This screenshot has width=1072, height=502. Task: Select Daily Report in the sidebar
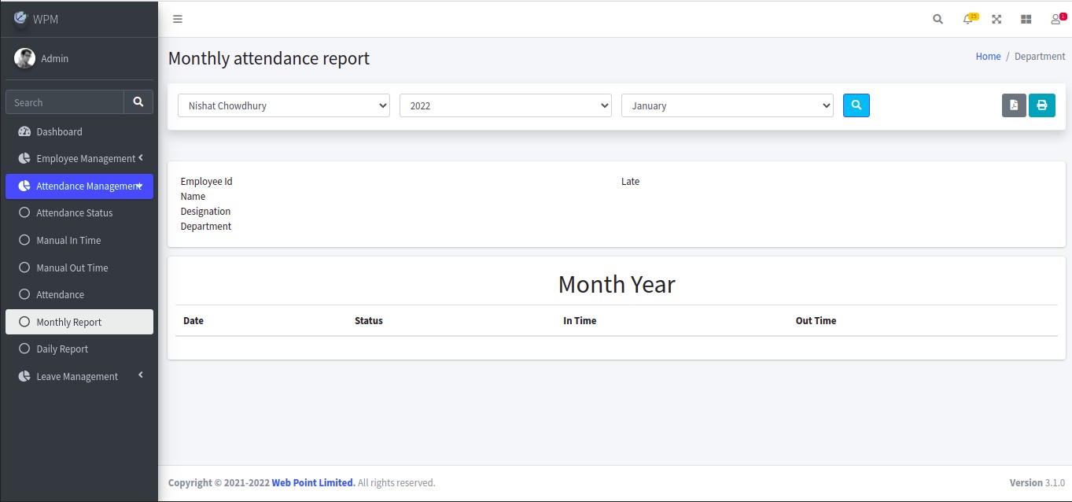pos(62,349)
